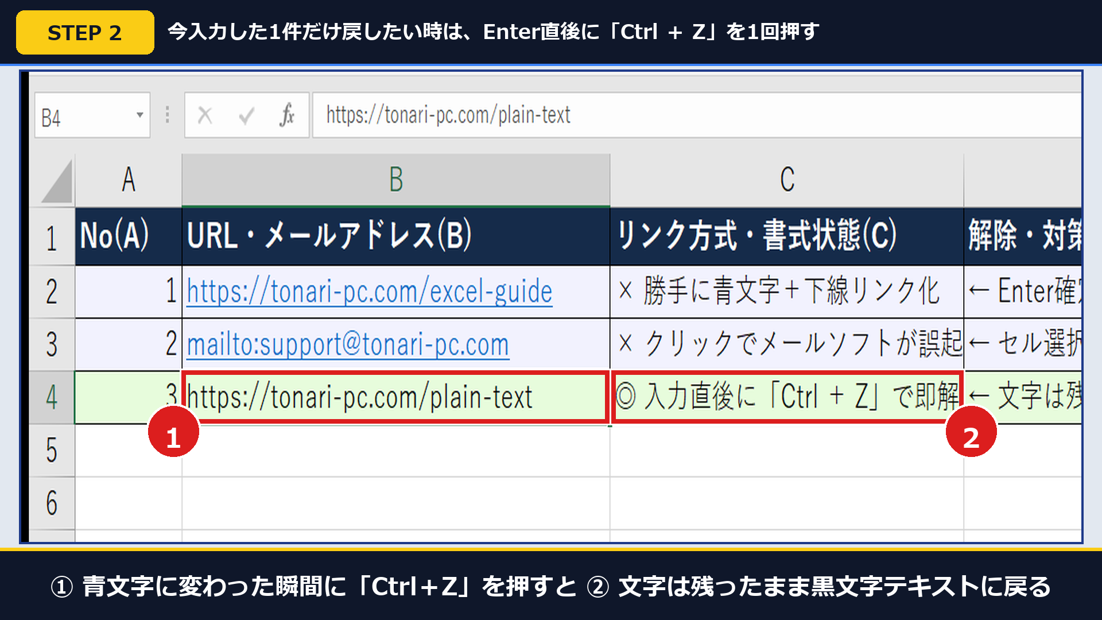Select row 2 header
This screenshot has width=1102, height=620.
52,292
